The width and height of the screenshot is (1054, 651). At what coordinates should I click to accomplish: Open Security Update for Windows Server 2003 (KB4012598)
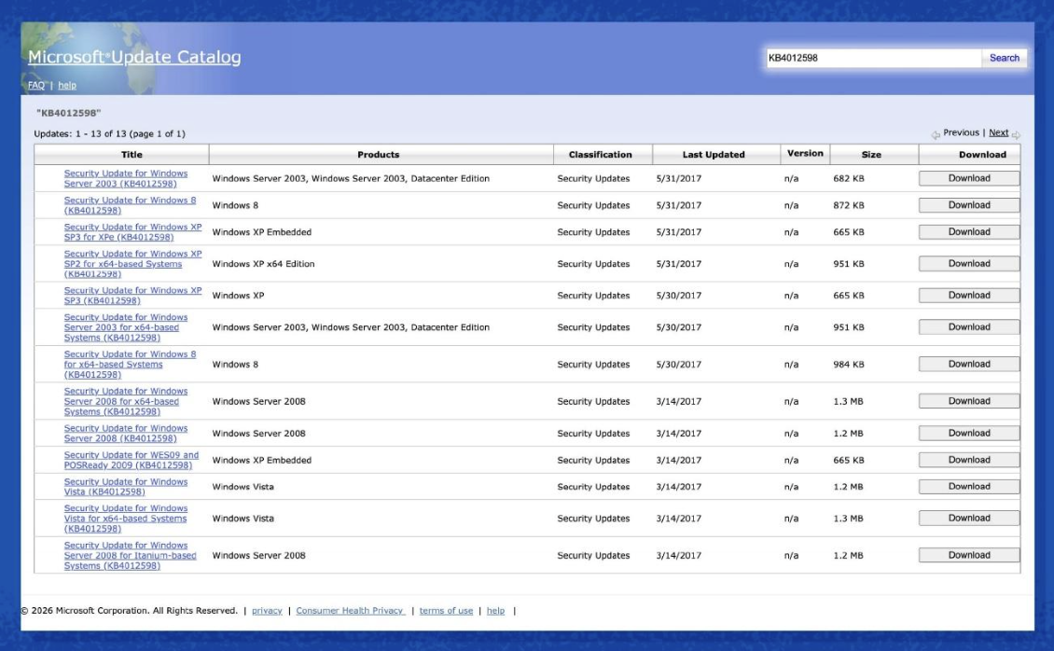tap(126, 178)
